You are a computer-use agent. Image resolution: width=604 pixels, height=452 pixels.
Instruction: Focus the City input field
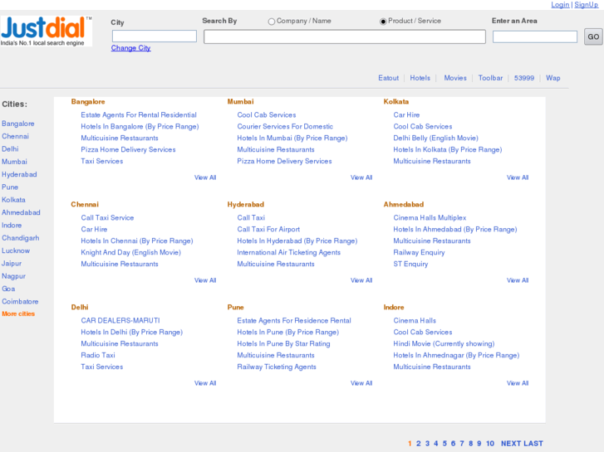155,36
